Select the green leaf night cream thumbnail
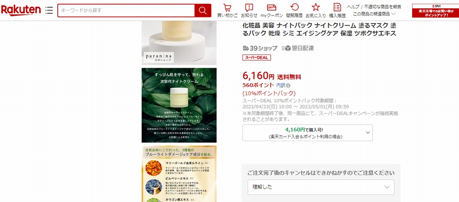 click(x=179, y=105)
